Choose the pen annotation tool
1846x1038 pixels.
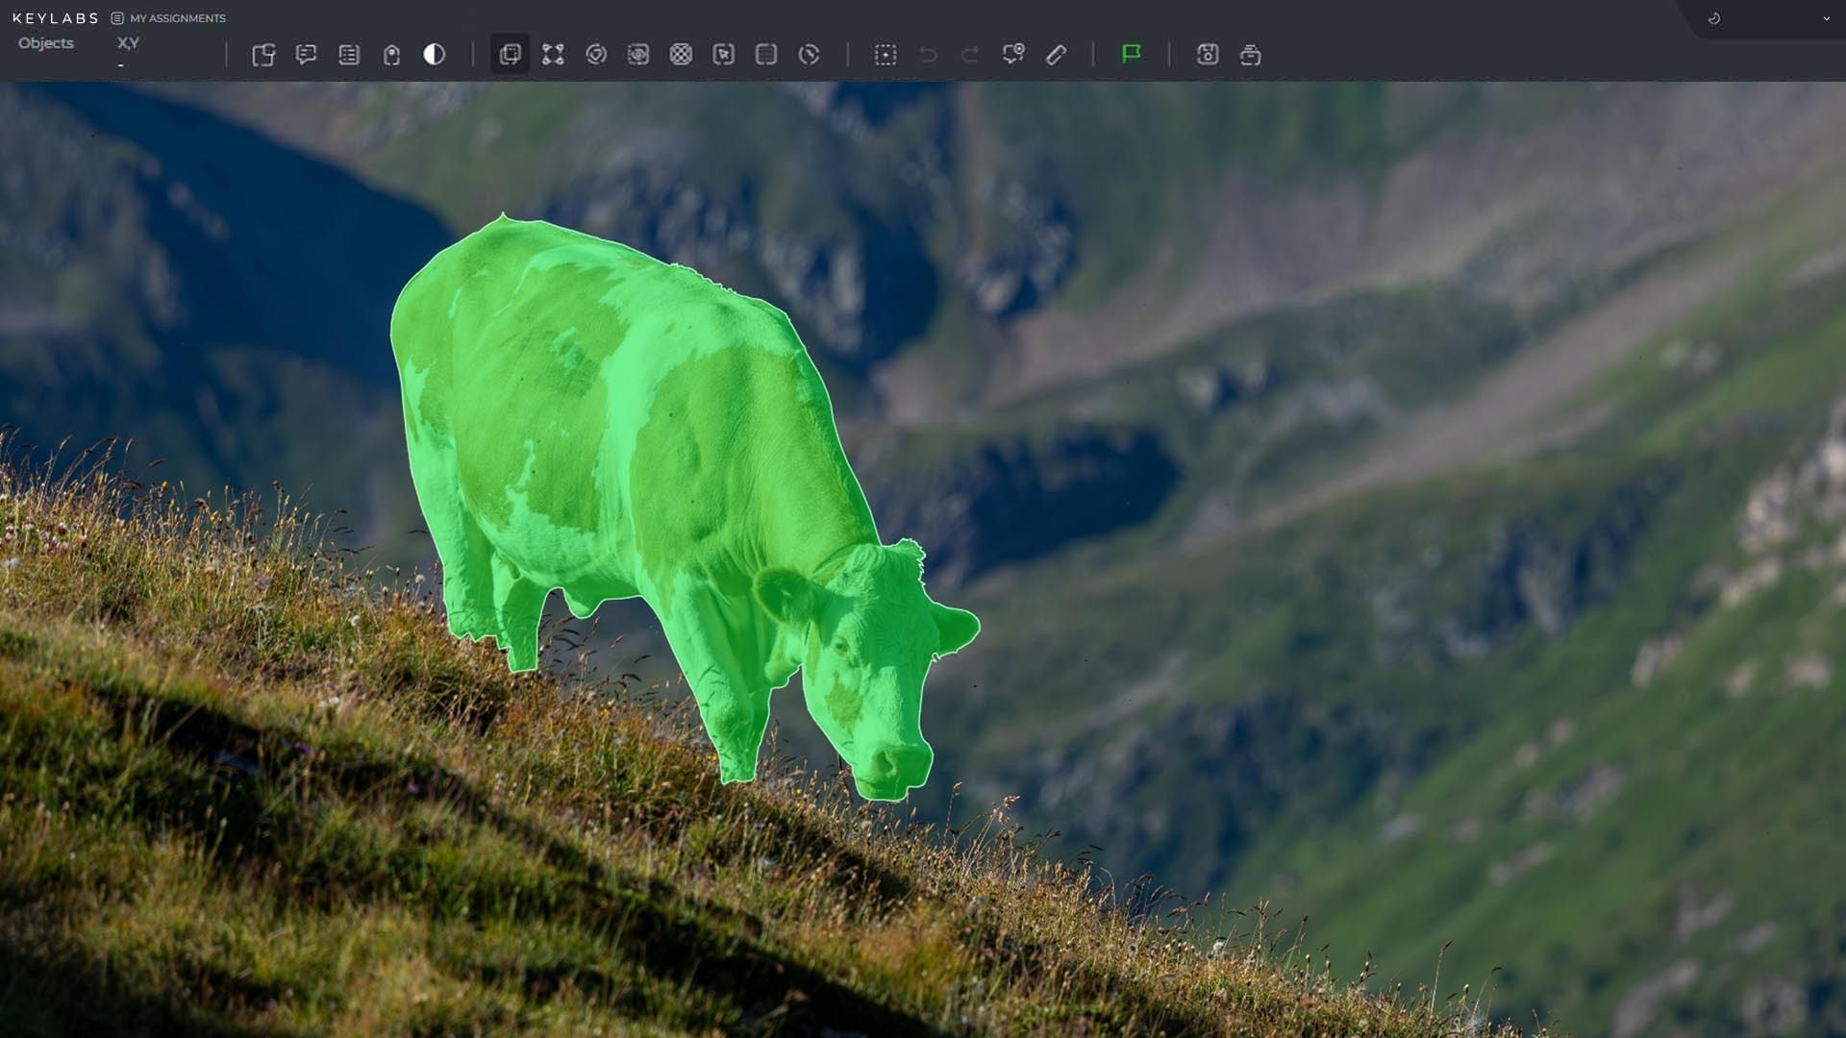1056,55
